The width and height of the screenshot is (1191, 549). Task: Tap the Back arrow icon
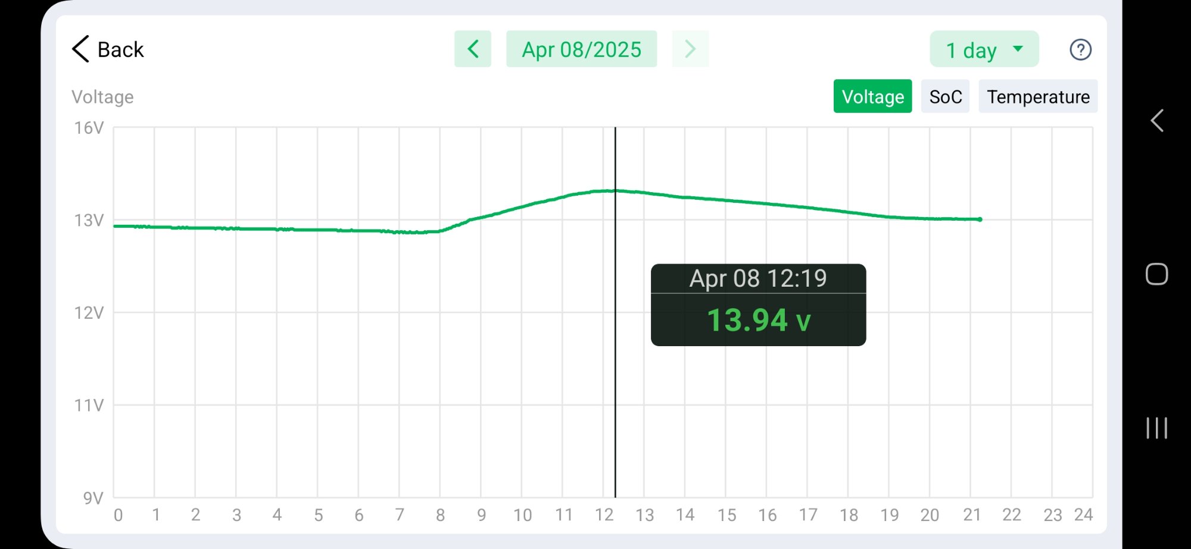click(80, 49)
